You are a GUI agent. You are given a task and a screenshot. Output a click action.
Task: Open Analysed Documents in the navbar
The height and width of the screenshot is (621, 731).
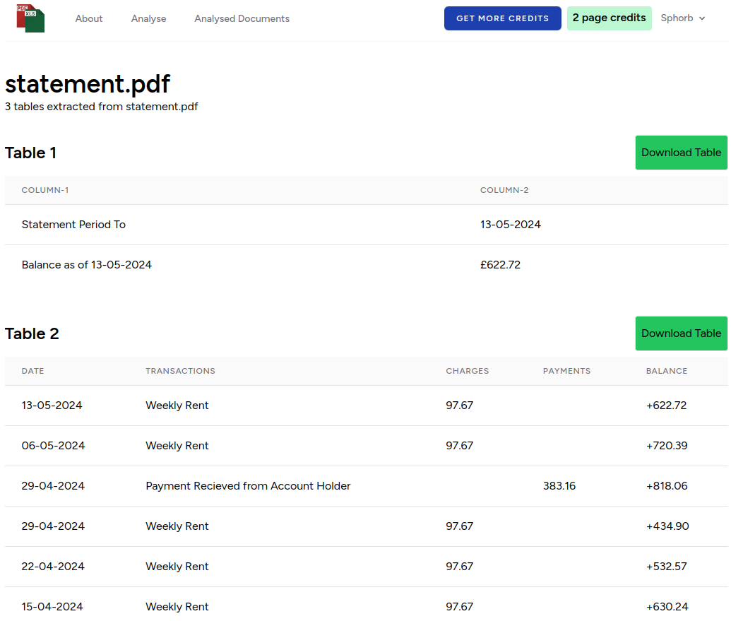pos(242,18)
